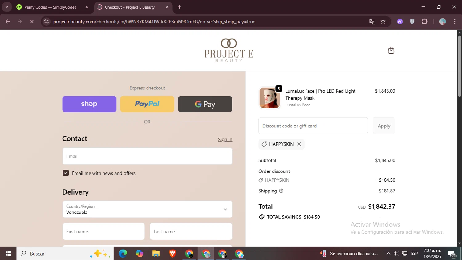The height and width of the screenshot is (260, 462).
Task: Select the Checkout - Project E Beauty tab
Action: 130,7
